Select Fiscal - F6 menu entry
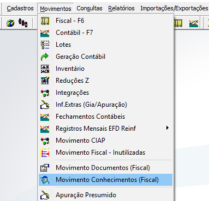Viewport: 209px width, 201px height. [105, 21]
